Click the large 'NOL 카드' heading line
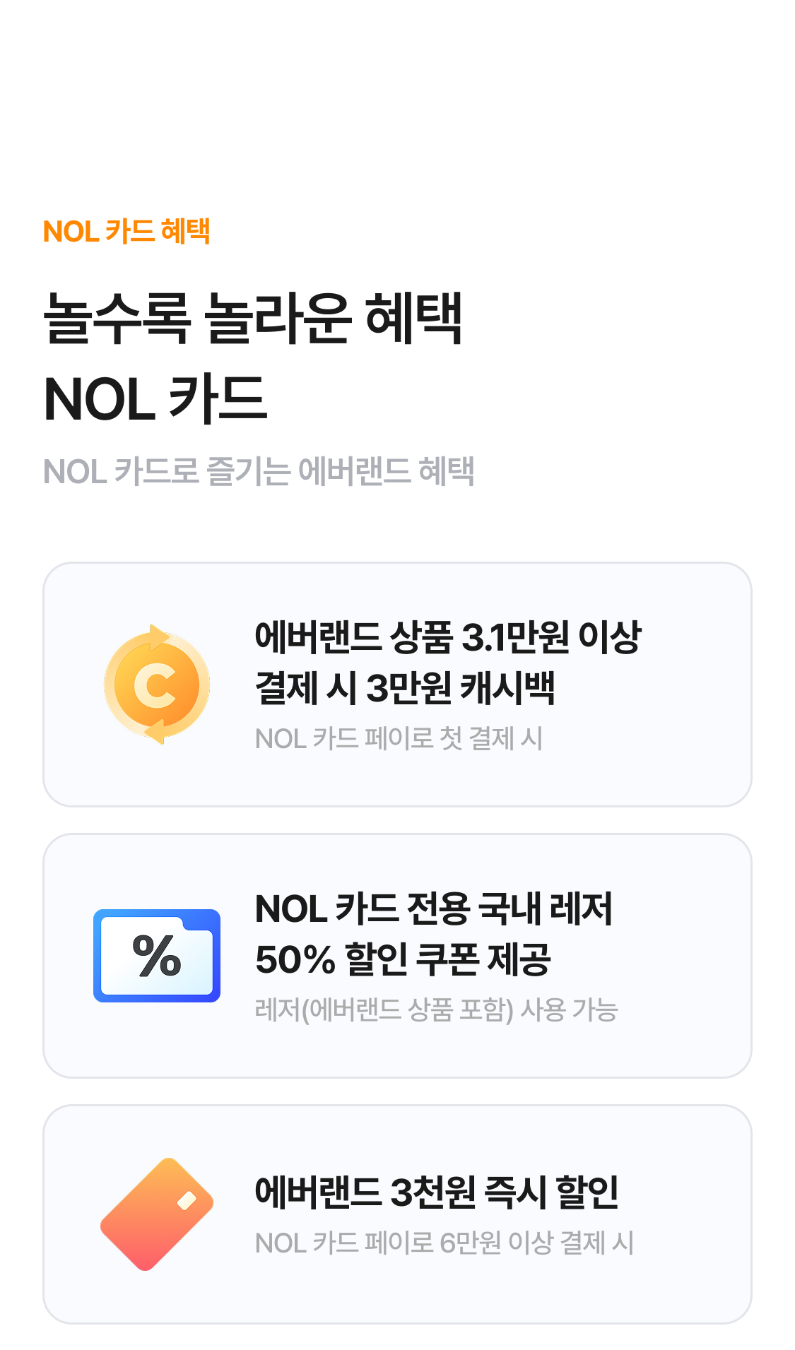The image size is (795, 1350). coord(155,399)
